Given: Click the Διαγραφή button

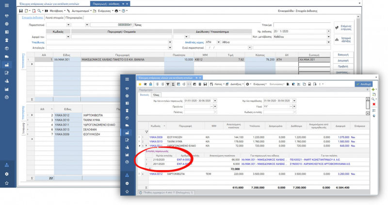Looking at the screenshot, I should [x=343, y=60].
